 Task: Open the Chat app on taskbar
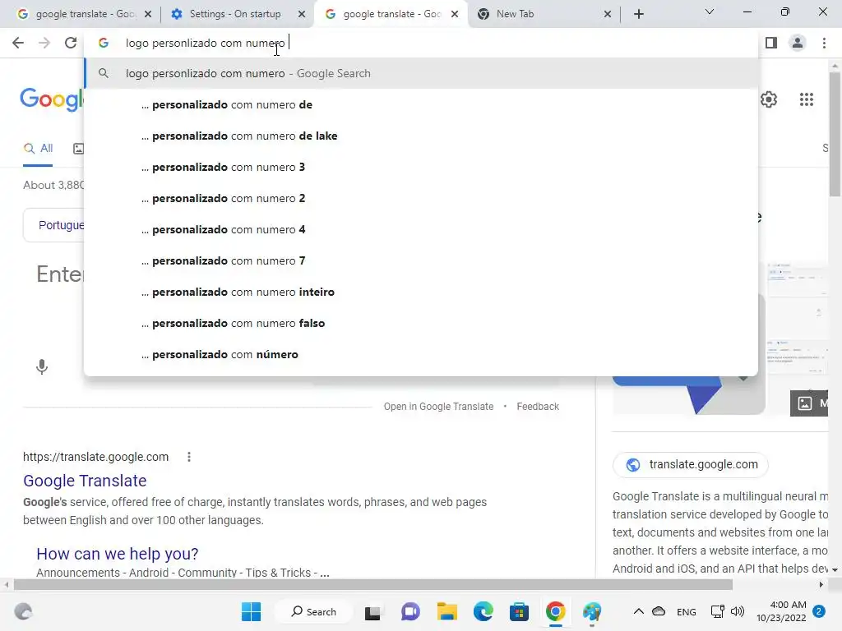[410, 611]
